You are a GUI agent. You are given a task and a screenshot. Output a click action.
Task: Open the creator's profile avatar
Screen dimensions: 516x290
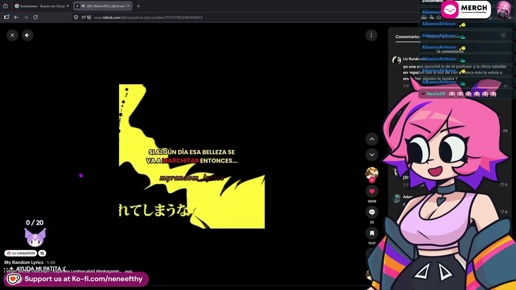click(372, 173)
